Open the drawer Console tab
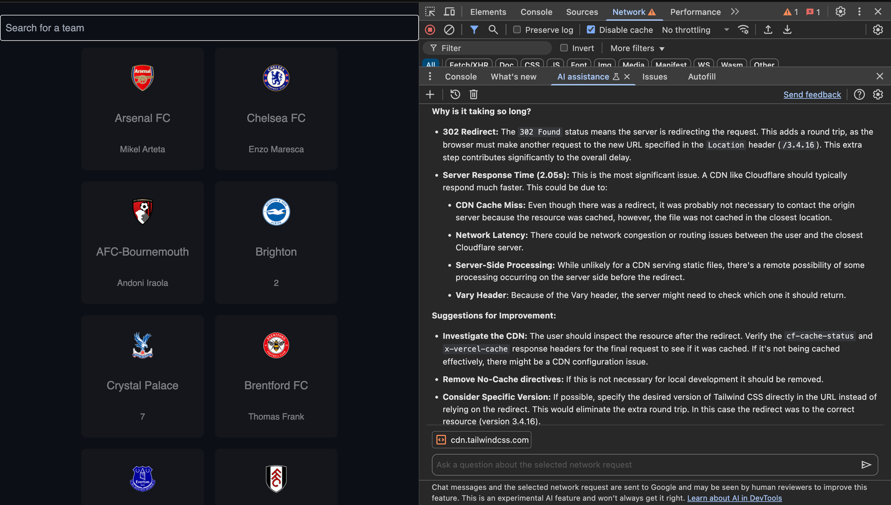Screen dimensions: 891x505 (461, 77)
